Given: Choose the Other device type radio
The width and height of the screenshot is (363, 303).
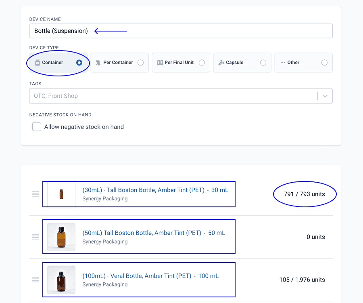Looking at the screenshot, I should pyautogui.click(x=324, y=63).
